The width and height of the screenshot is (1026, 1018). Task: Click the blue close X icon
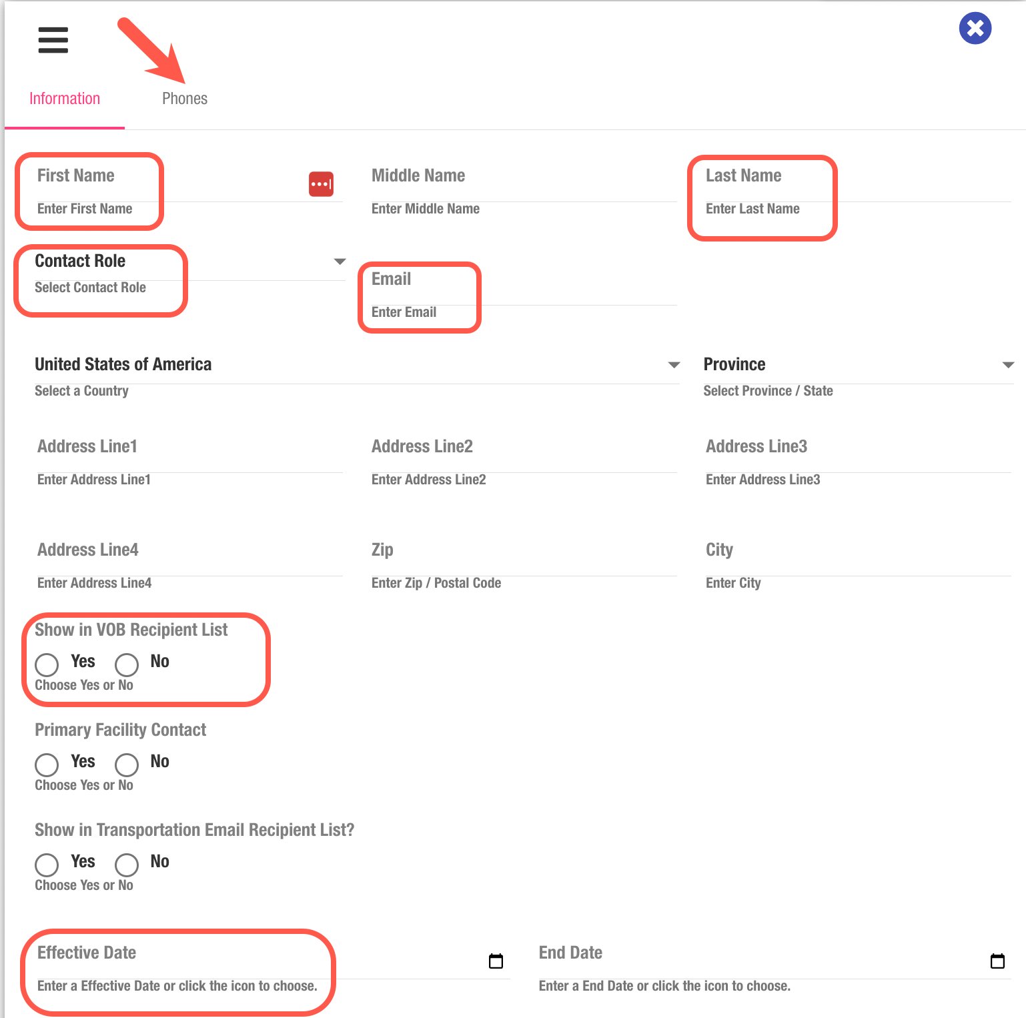coord(975,29)
